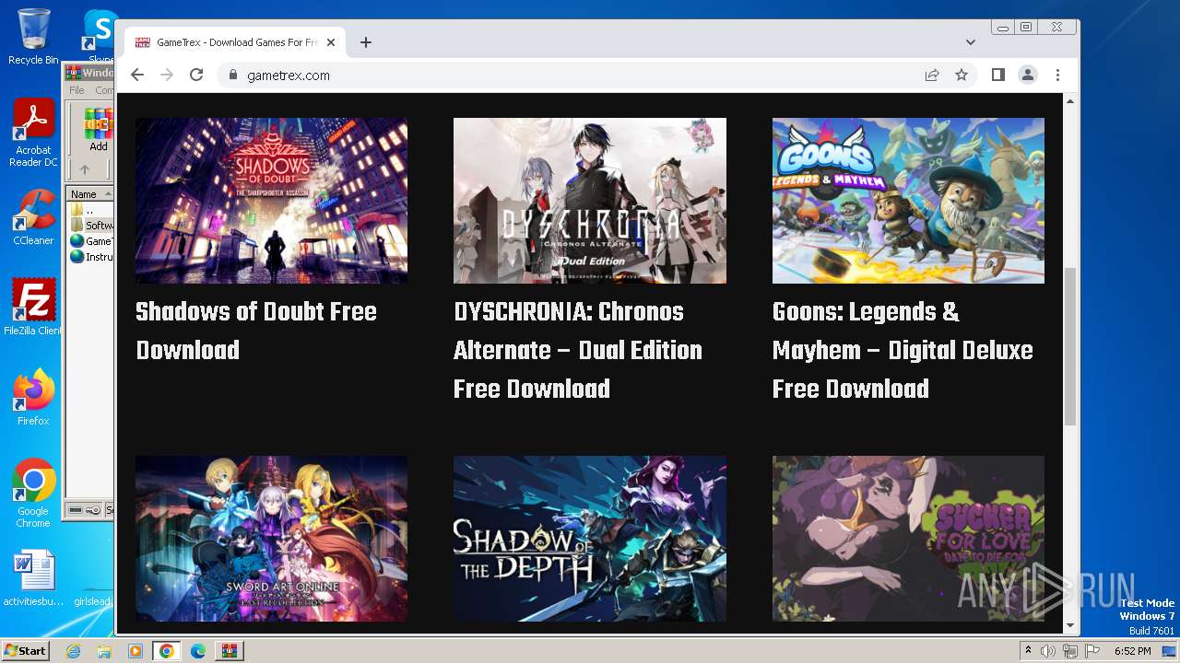Open CCleaner desktop icon
This screenshot has height=663, width=1180.
[33, 217]
